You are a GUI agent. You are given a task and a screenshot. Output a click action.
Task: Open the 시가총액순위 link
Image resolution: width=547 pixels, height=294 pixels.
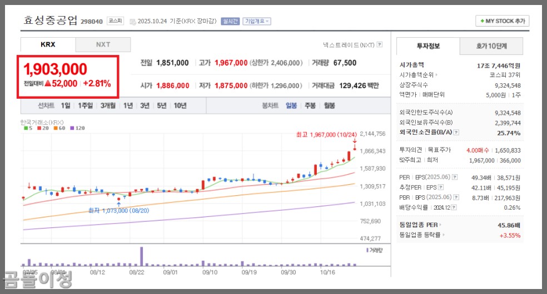416,75
